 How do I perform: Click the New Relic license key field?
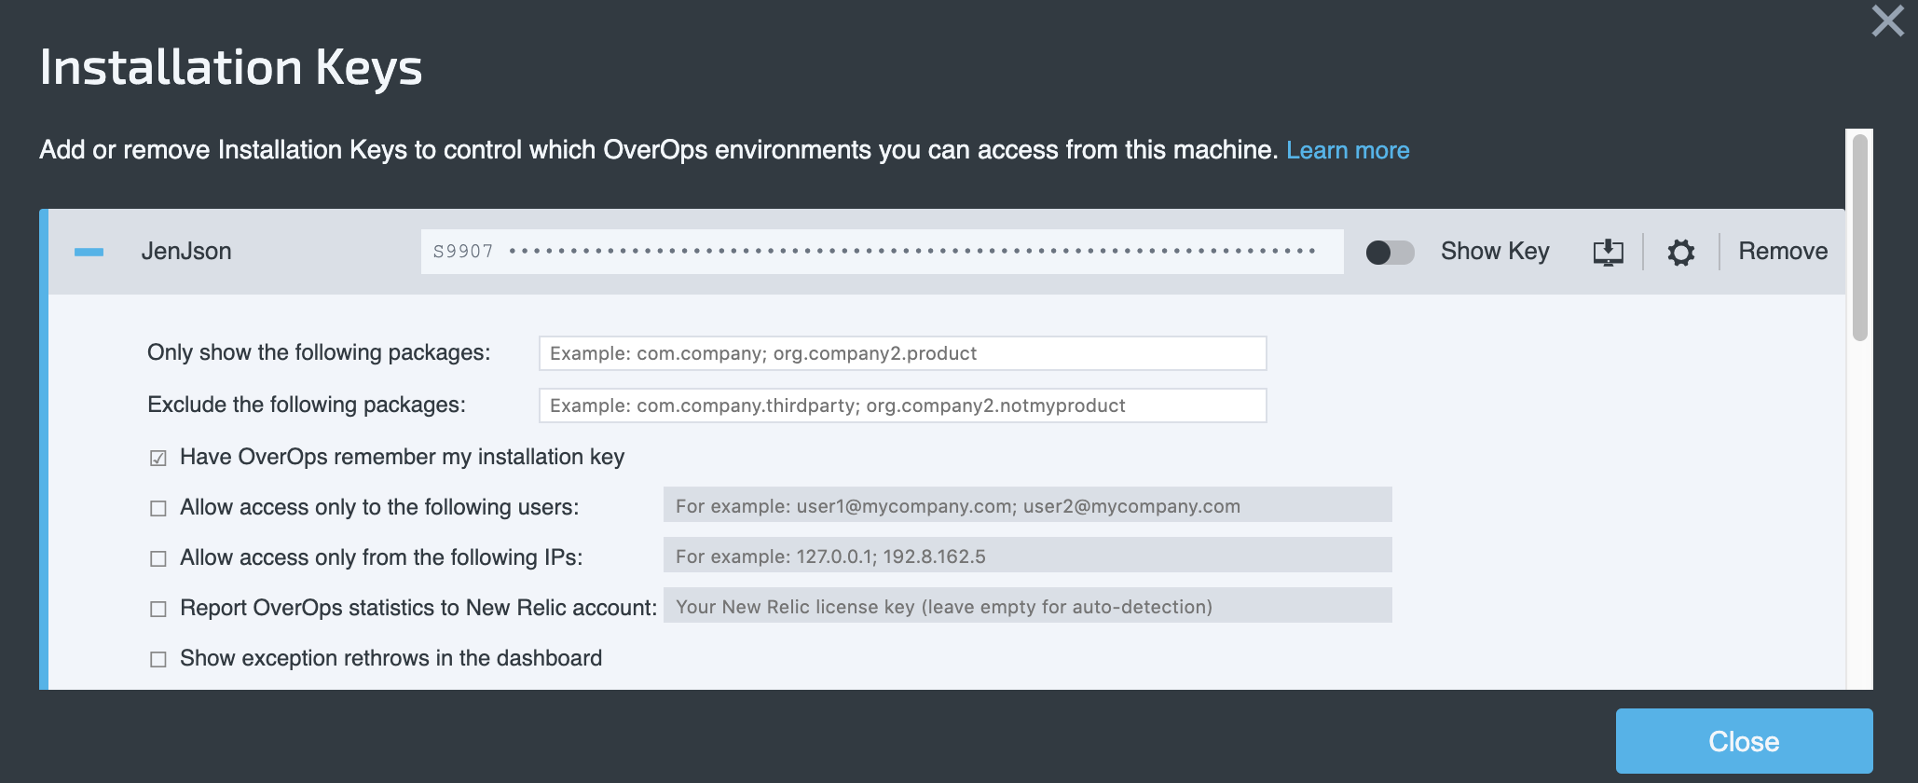(x=1027, y=605)
